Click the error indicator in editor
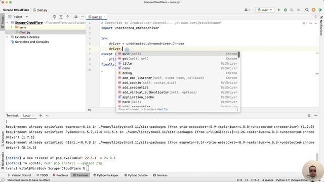The height and width of the screenshot is (182, 324). tap(304, 23)
